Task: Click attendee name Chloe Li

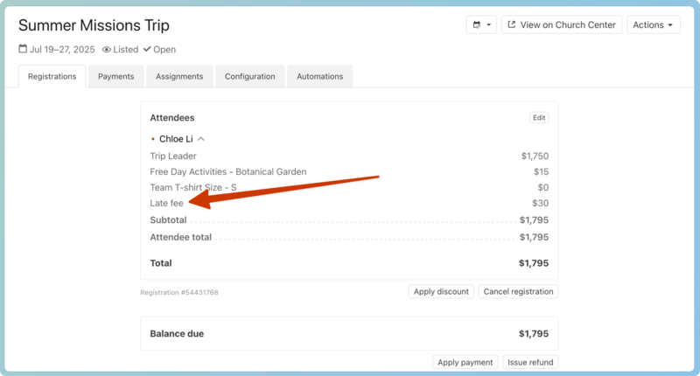Action: pyautogui.click(x=176, y=139)
